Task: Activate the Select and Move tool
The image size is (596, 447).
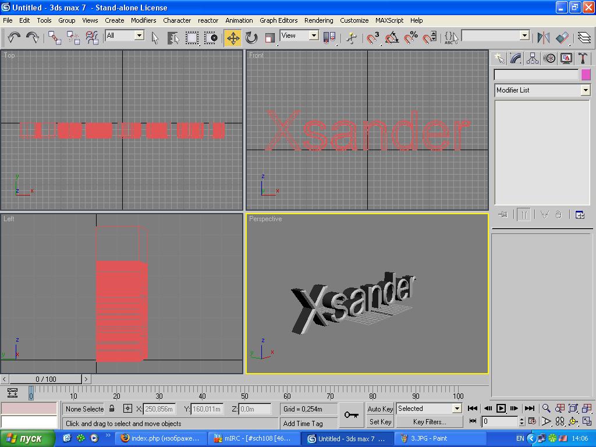Action: pos(233,38)
